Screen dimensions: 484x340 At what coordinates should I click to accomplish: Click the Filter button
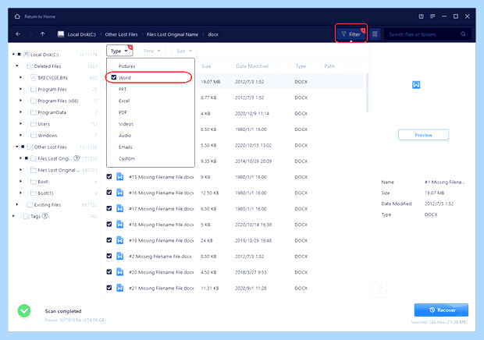(x=351, y=34)
